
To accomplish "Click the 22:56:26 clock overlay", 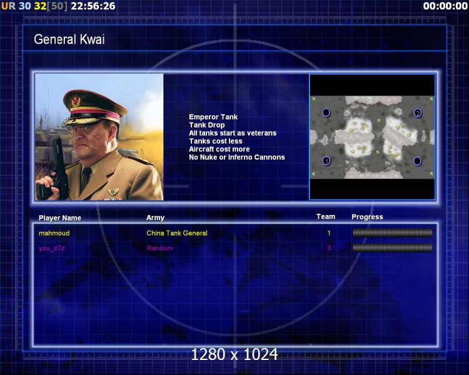I will pyautogui.click(x=93, y=6).
